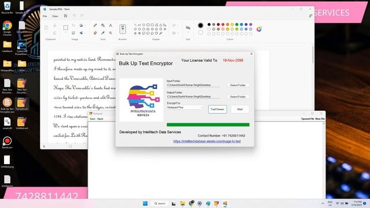Screen dimensions: 370x208
Task: Open Edit colors wheel in Paint
Action: pyautogui.click(x=259, y=29)
